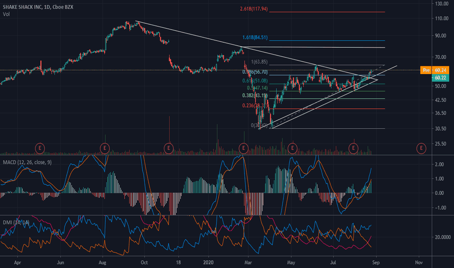
Task: Select the 0.382(43.19) Fibonacci label
Action: point(255,96)
